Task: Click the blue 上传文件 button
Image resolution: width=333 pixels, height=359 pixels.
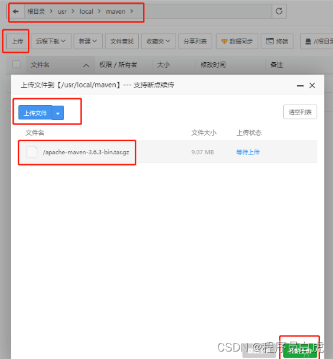Action: 35,113
